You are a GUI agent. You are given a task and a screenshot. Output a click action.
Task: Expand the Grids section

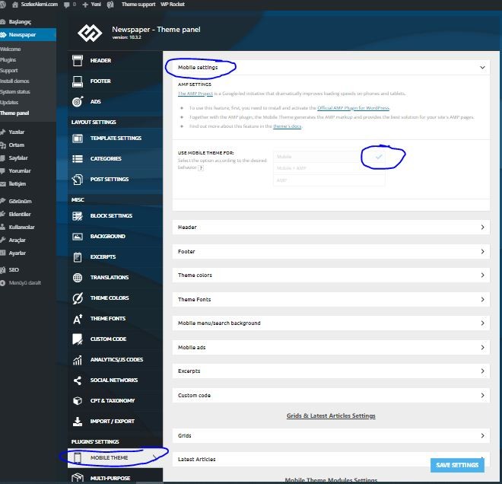(331, 436)
